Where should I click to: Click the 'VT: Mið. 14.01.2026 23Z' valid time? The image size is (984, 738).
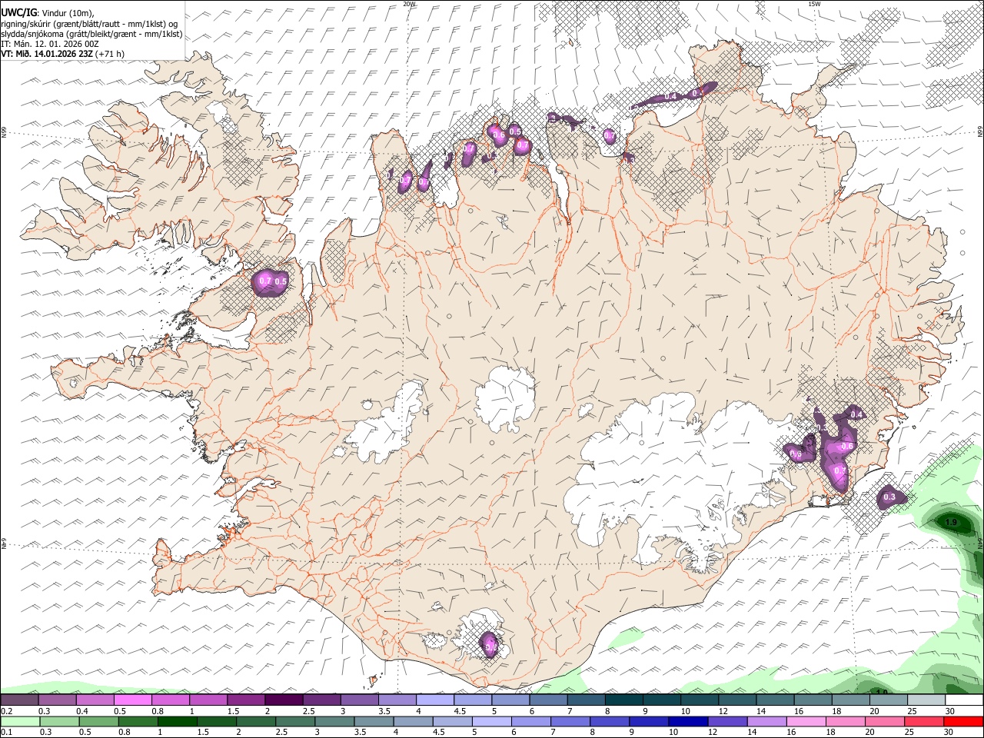pos(47,54)
